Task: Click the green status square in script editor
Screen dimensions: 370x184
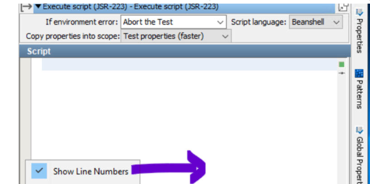Action: 341,64
